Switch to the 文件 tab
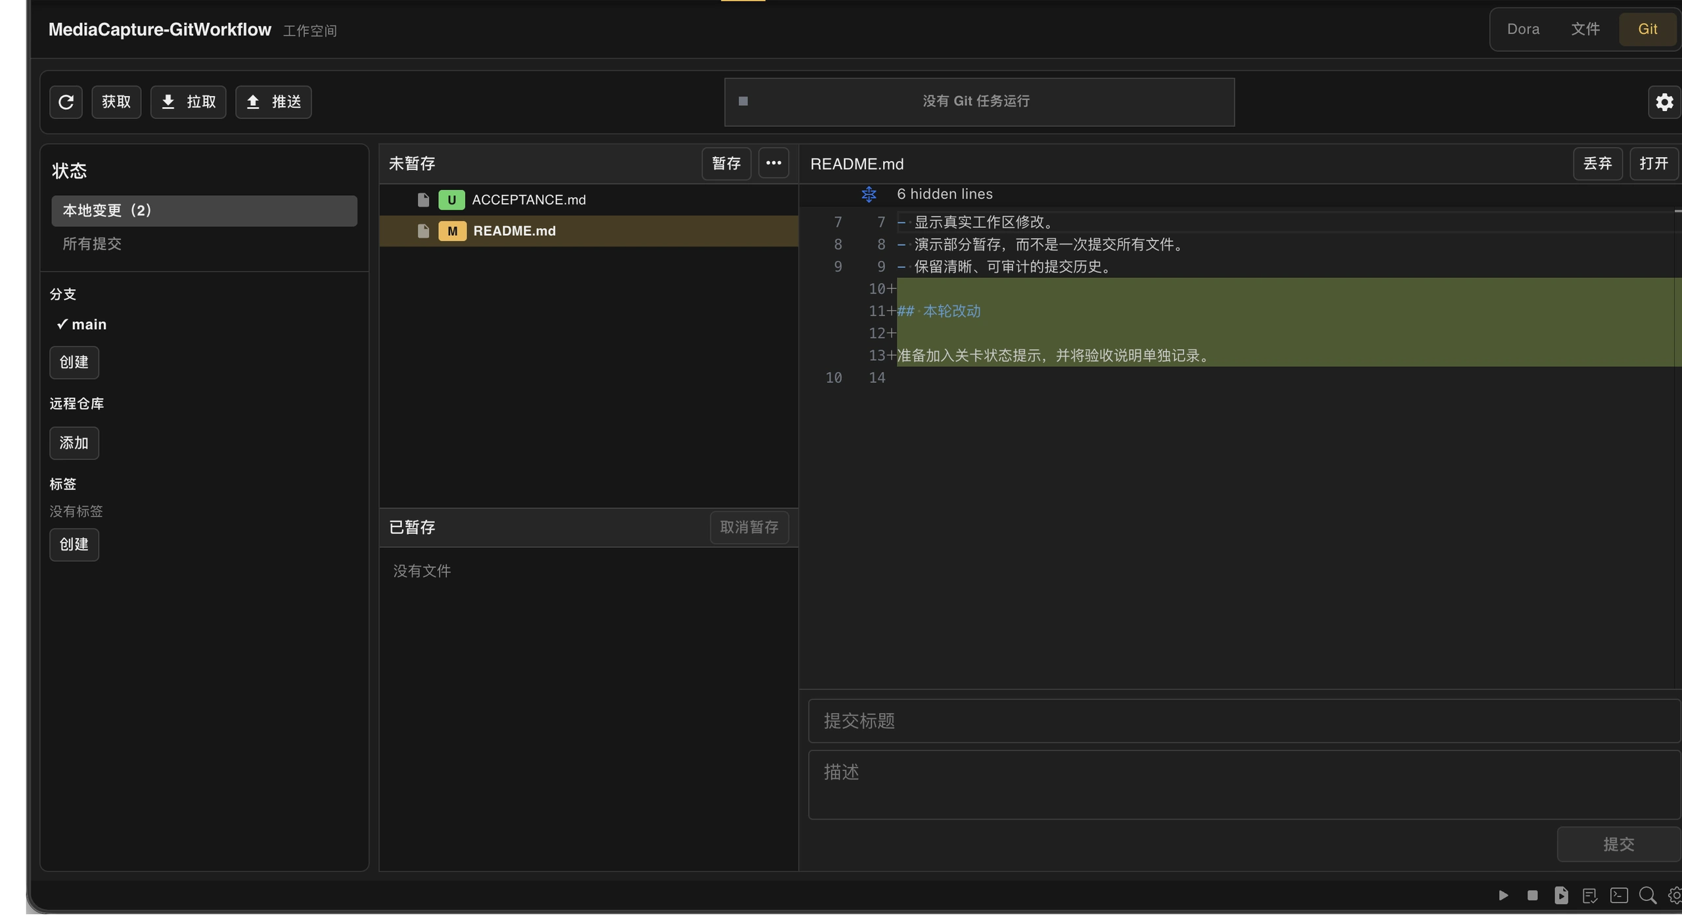Image resolution: width=1682 pixels, height=922 pixels. point(1585,29)
